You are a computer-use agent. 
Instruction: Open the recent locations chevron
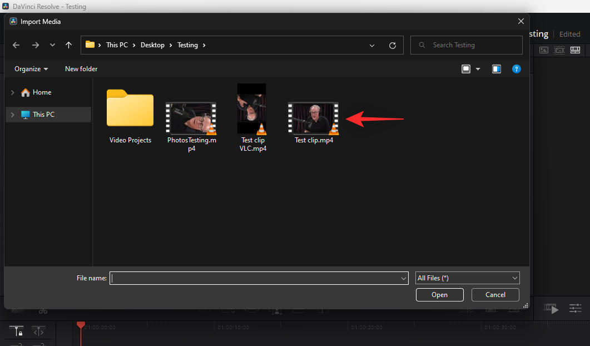(52, 45)
